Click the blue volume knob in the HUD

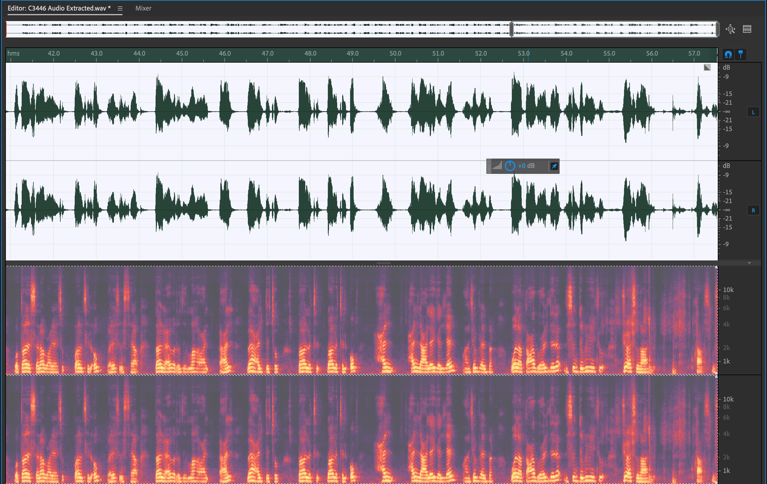pyautogui.click(x=510, y=166)
